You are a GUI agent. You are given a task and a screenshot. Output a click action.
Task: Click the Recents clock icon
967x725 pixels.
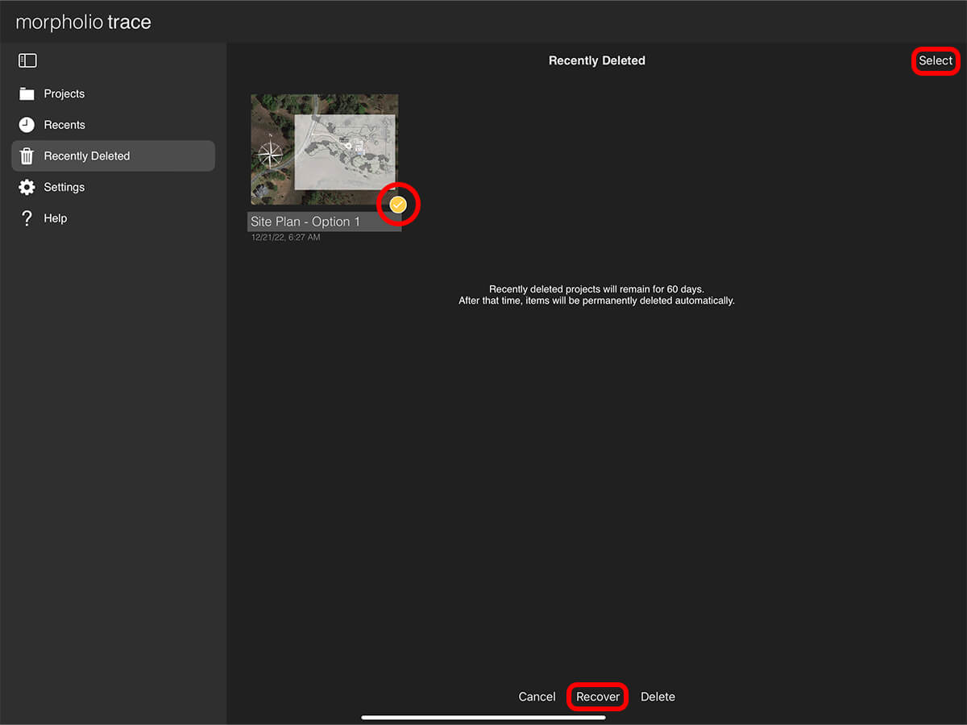tap(27, 125)
